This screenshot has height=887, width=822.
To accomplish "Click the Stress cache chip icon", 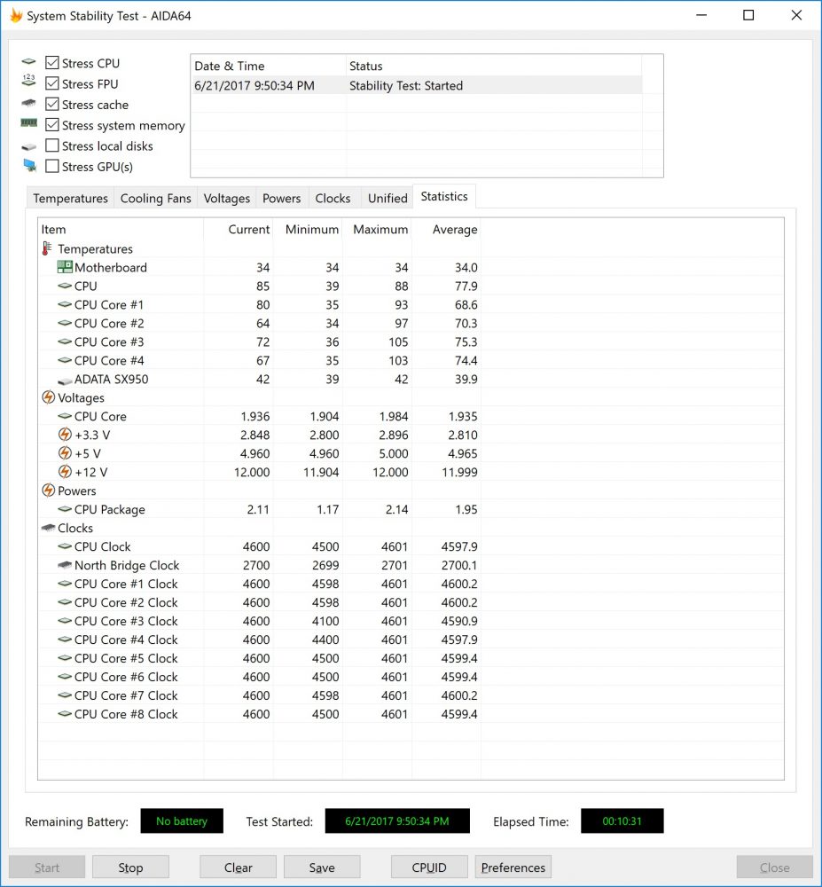I will coord(29,103).
